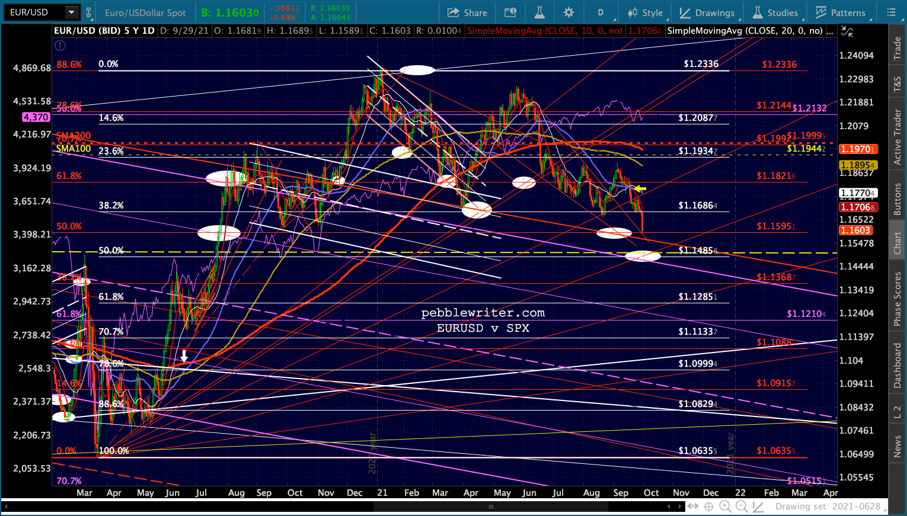Click the SMA200 label on chart
This screenshot has width=907, height=516.
tap(74, 136)
